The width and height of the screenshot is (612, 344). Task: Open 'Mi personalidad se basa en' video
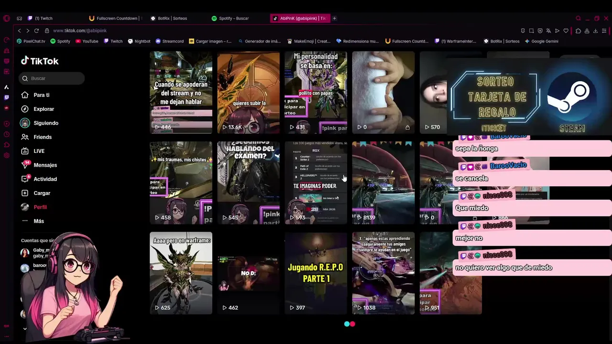point(316,92)
